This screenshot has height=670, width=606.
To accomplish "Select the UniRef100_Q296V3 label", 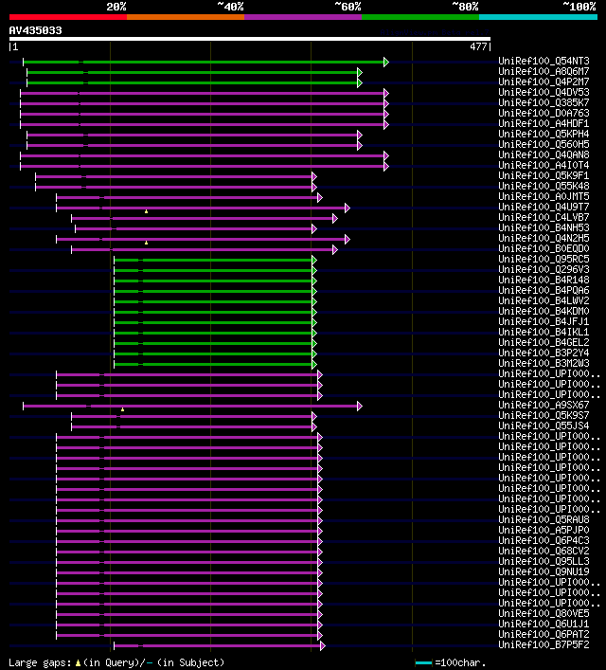I will [x=544, y=270].
